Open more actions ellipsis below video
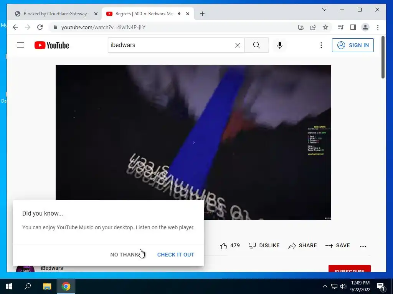 click(363, 246)
